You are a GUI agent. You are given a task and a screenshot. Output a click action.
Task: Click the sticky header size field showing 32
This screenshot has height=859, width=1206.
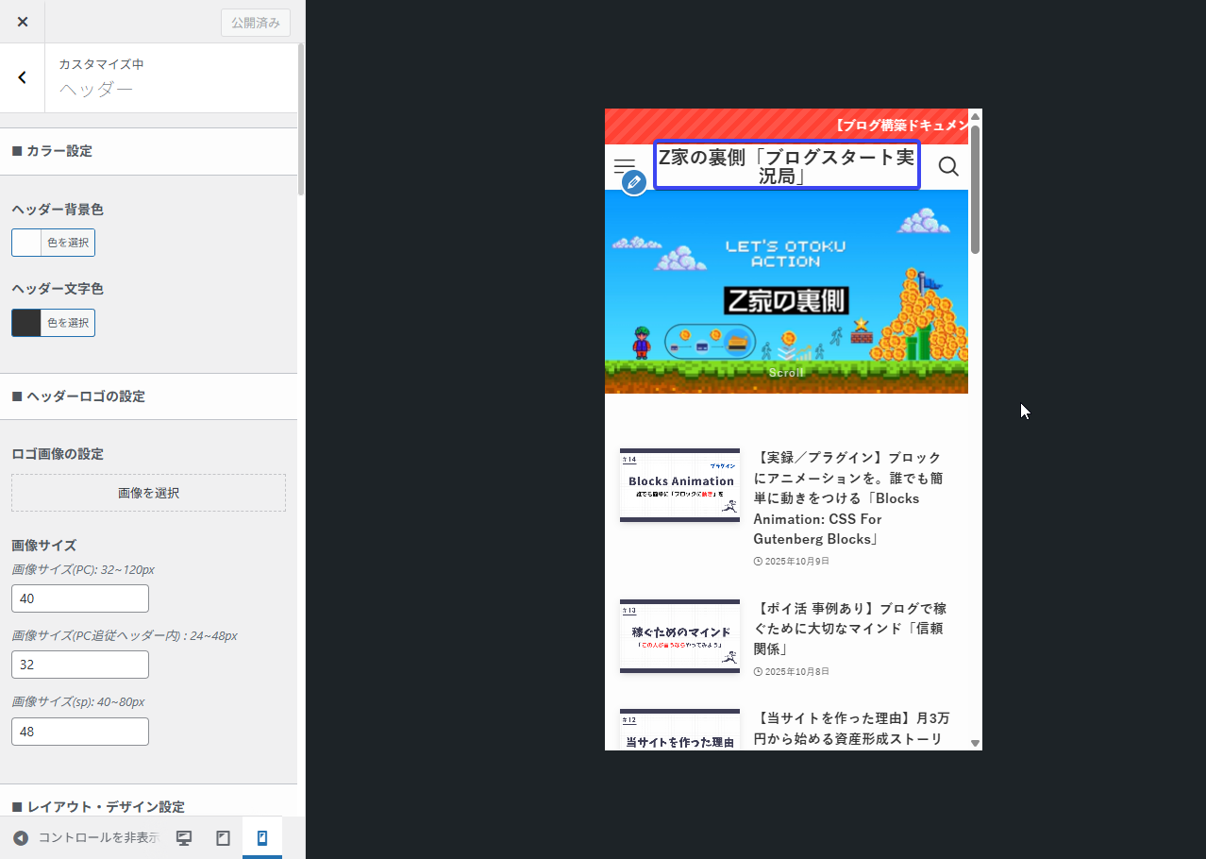coord(80,665)
